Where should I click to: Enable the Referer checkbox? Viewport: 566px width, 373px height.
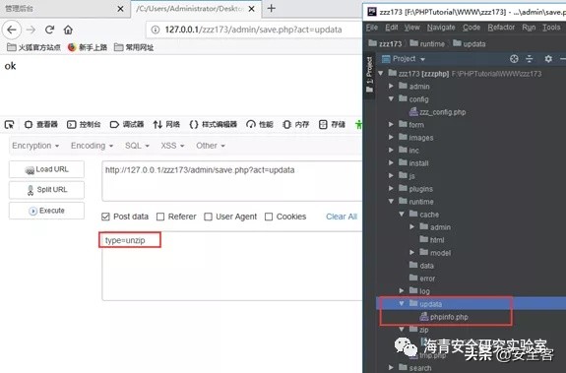(x=160, y=217)
